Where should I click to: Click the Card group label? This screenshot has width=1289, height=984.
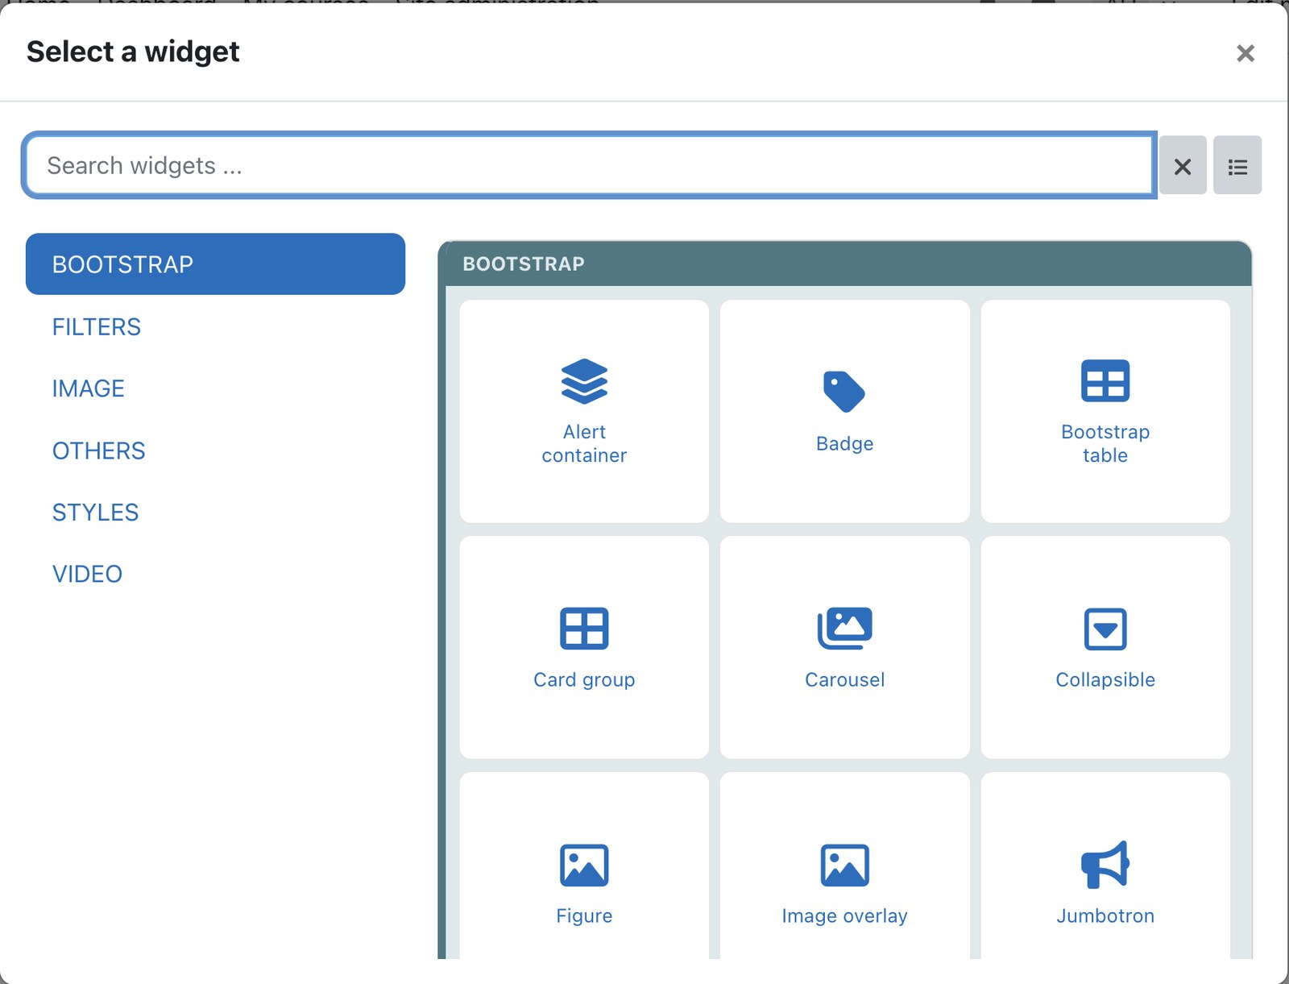(x=584, y=680)
